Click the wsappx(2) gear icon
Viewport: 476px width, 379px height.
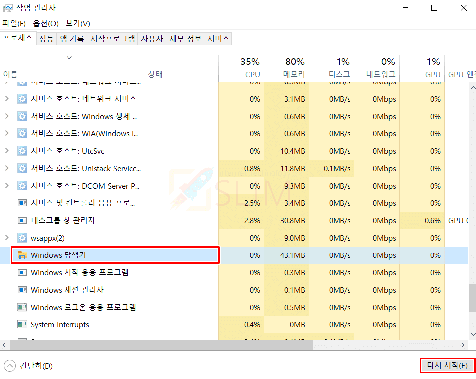[22, 238]
